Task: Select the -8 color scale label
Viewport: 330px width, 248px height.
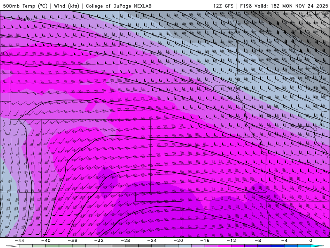Action: [x=258, y=241]
